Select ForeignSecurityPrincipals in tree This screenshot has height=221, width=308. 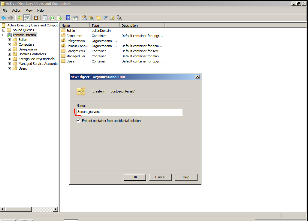tap(37, 59)
